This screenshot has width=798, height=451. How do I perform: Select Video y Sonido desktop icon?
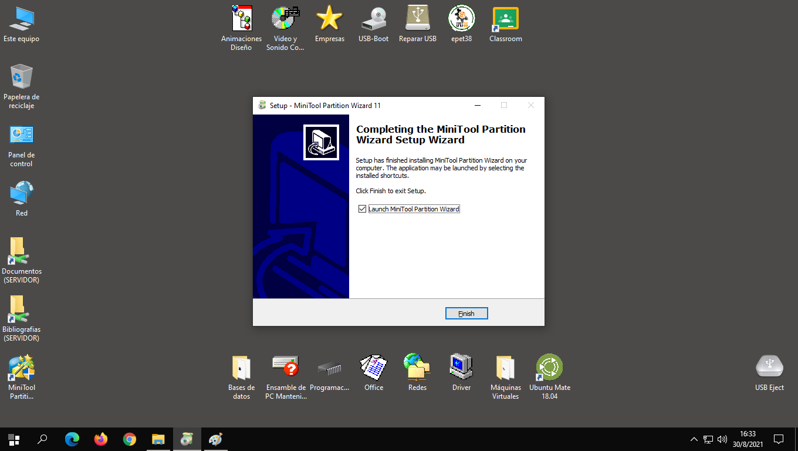tap(285, 28)
